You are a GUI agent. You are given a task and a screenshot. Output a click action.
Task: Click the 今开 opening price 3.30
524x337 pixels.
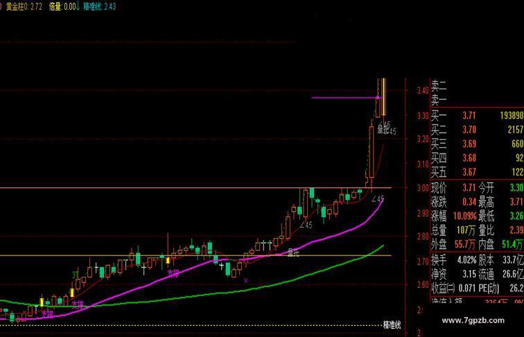[x=516, y=188]
